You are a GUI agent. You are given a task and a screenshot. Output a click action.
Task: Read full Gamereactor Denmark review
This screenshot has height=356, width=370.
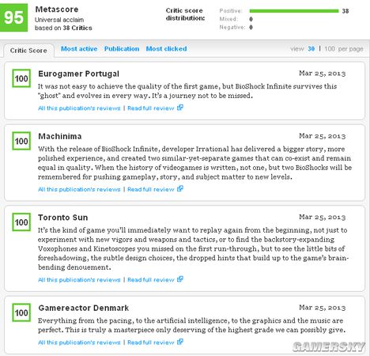(151, 343)
